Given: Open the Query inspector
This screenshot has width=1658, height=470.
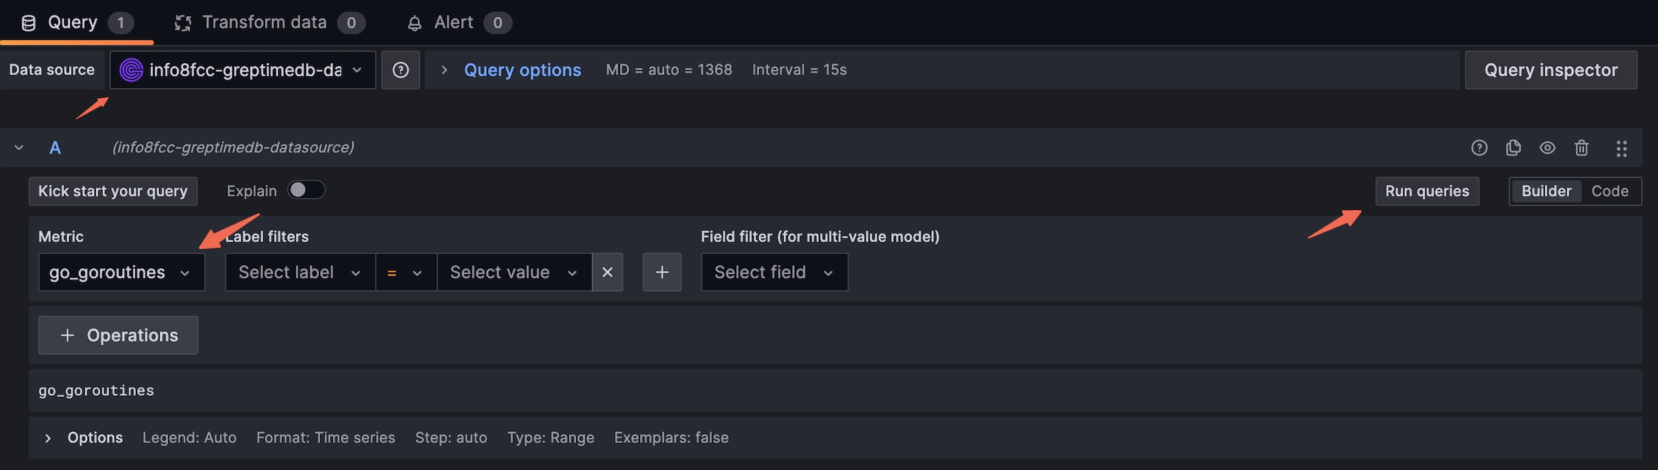Looking at the screenshot, I should (x=1550, y=70).
